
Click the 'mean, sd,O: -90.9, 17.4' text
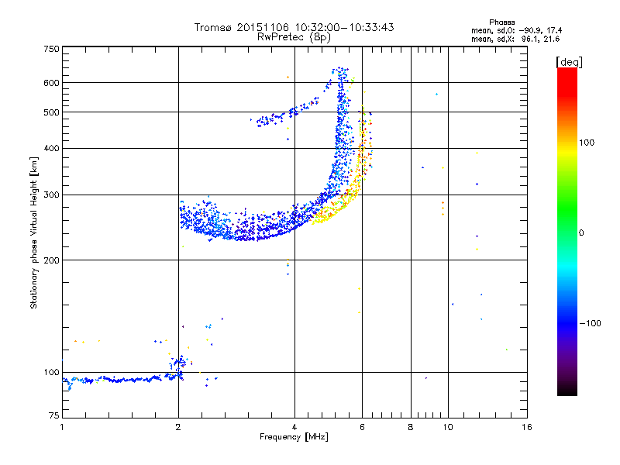pyautogui.click(x=516, y=30)
